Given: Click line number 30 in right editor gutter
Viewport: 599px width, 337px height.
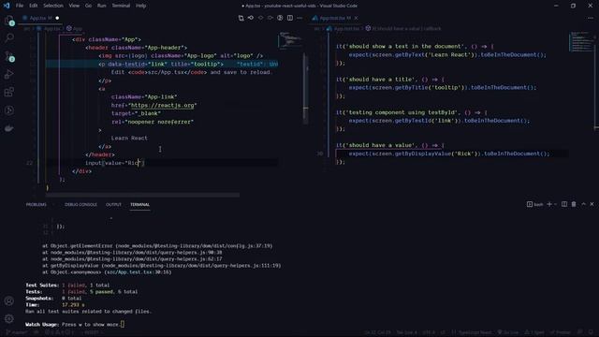Looking at the screenshot, I should point(320,154).
